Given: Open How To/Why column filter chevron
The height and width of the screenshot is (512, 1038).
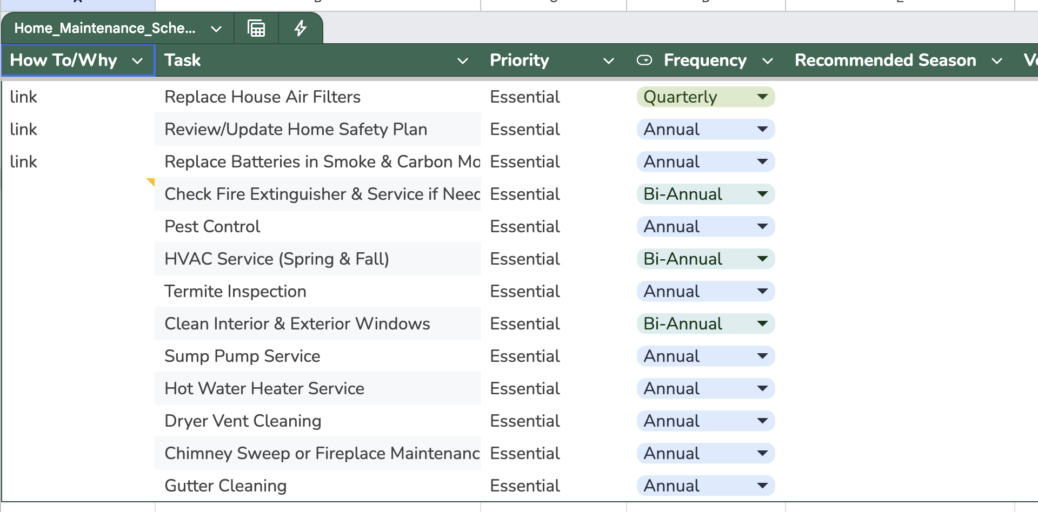Looking at the screenshot, I should [137, 61].
